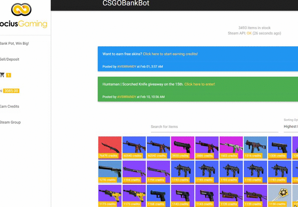Click the Steam API OK status
The image size is (298, 207).
click(x=249, y=33)
